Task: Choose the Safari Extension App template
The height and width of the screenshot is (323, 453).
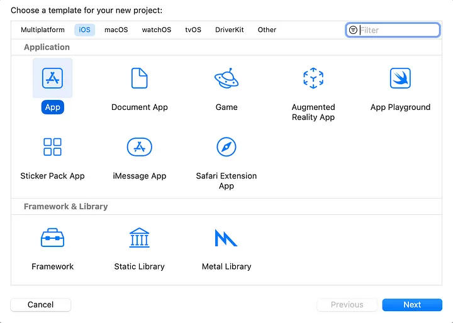Action: [226, 147]
